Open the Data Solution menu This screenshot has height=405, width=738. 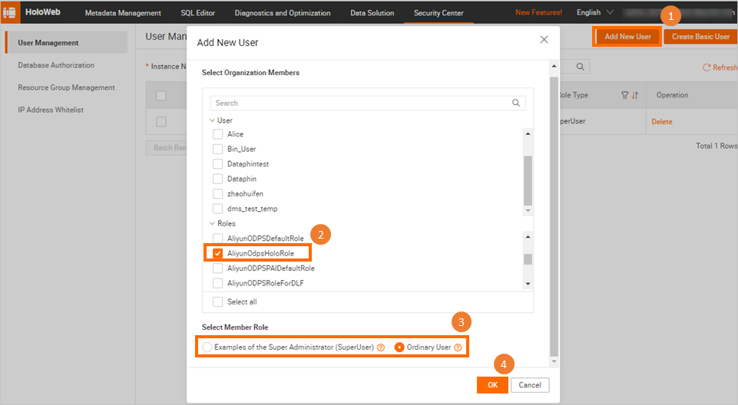point(372,13)
